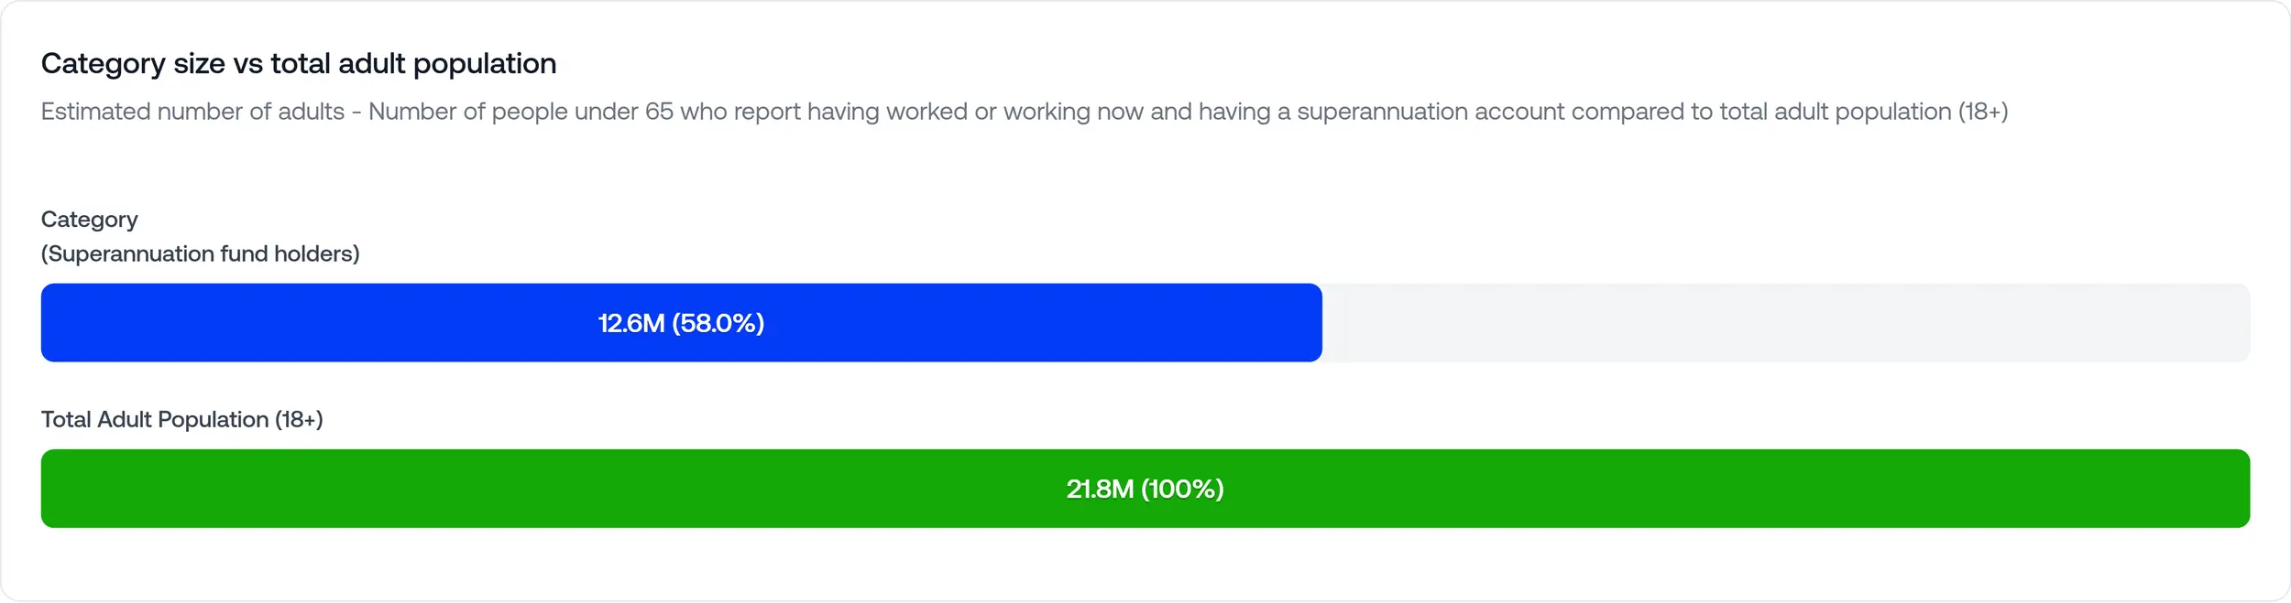
Task: Click "(18+)" at the end of the subtitle
Action: point(1983,112)
